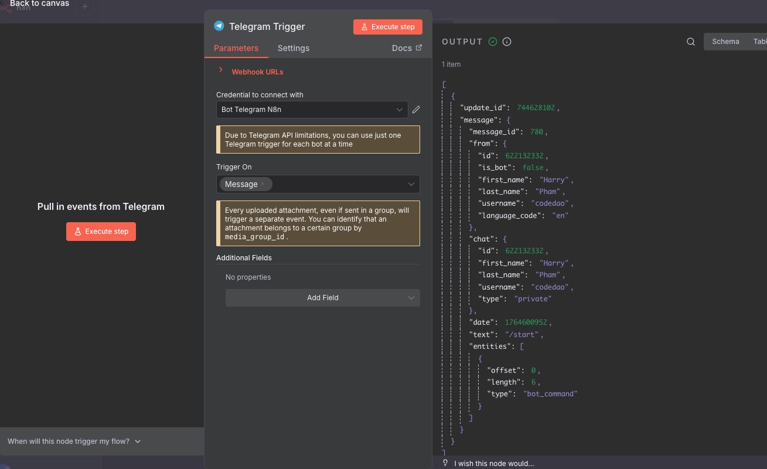This screenshot has width=767, height=469.
Task: Click the info icon next to OUTPUT
Action: click(x=507, y=42)
